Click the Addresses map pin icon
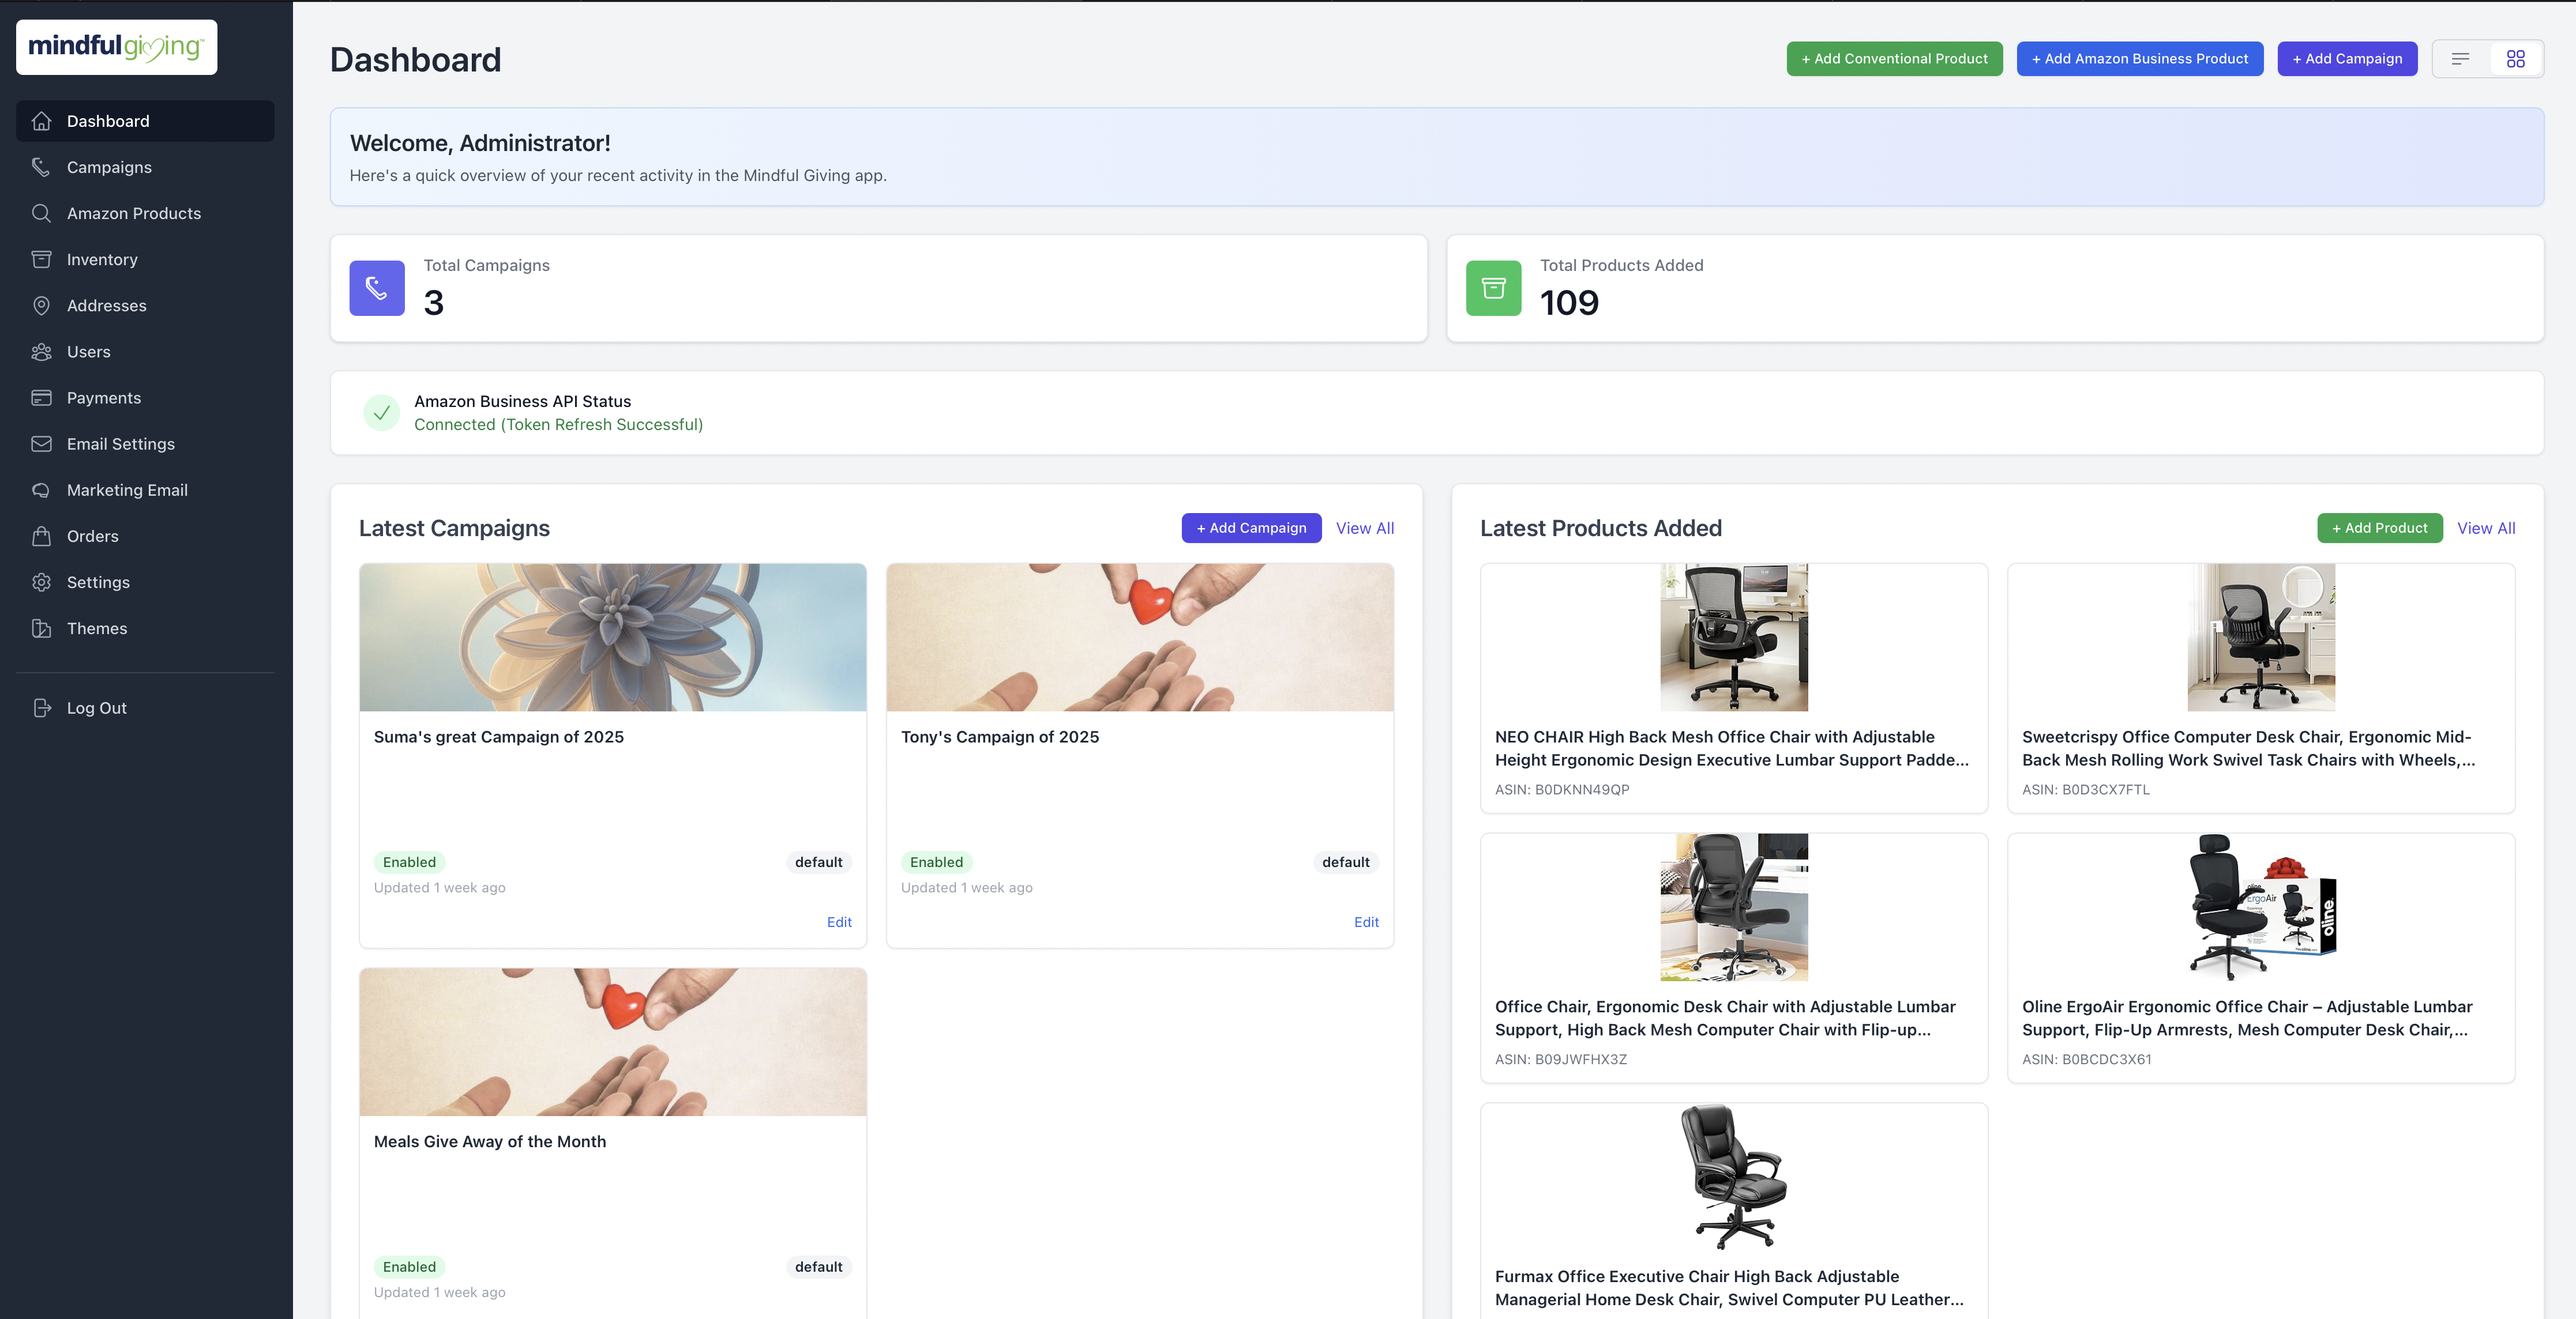This screenshot has width=2576, height=1319. pyautogui.click(x=41, y=306)
